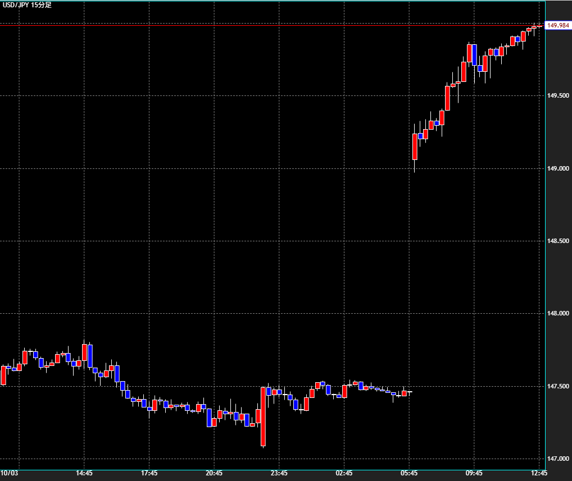
Task: Click the 12:45 time axis label
Action: 539,473
